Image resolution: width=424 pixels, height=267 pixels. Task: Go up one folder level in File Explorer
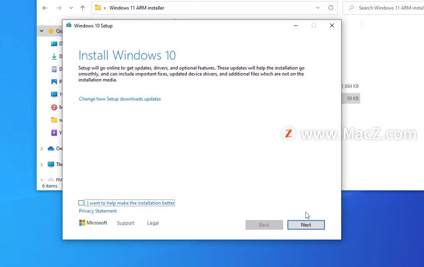coord(82,8)
